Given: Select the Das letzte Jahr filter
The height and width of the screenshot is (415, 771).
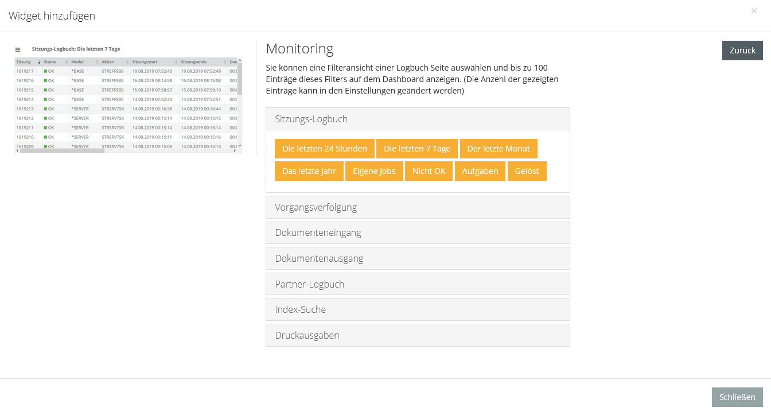Looking at the screenshot, I should [x=309, y=171].
